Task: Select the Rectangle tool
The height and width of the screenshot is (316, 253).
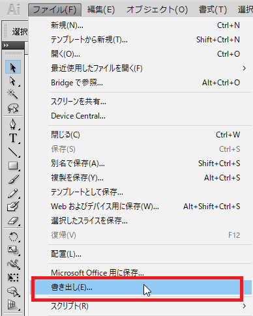Action: 13,165
